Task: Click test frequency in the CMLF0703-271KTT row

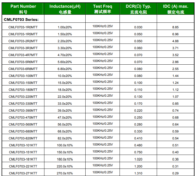Action: tap(103, 173)
